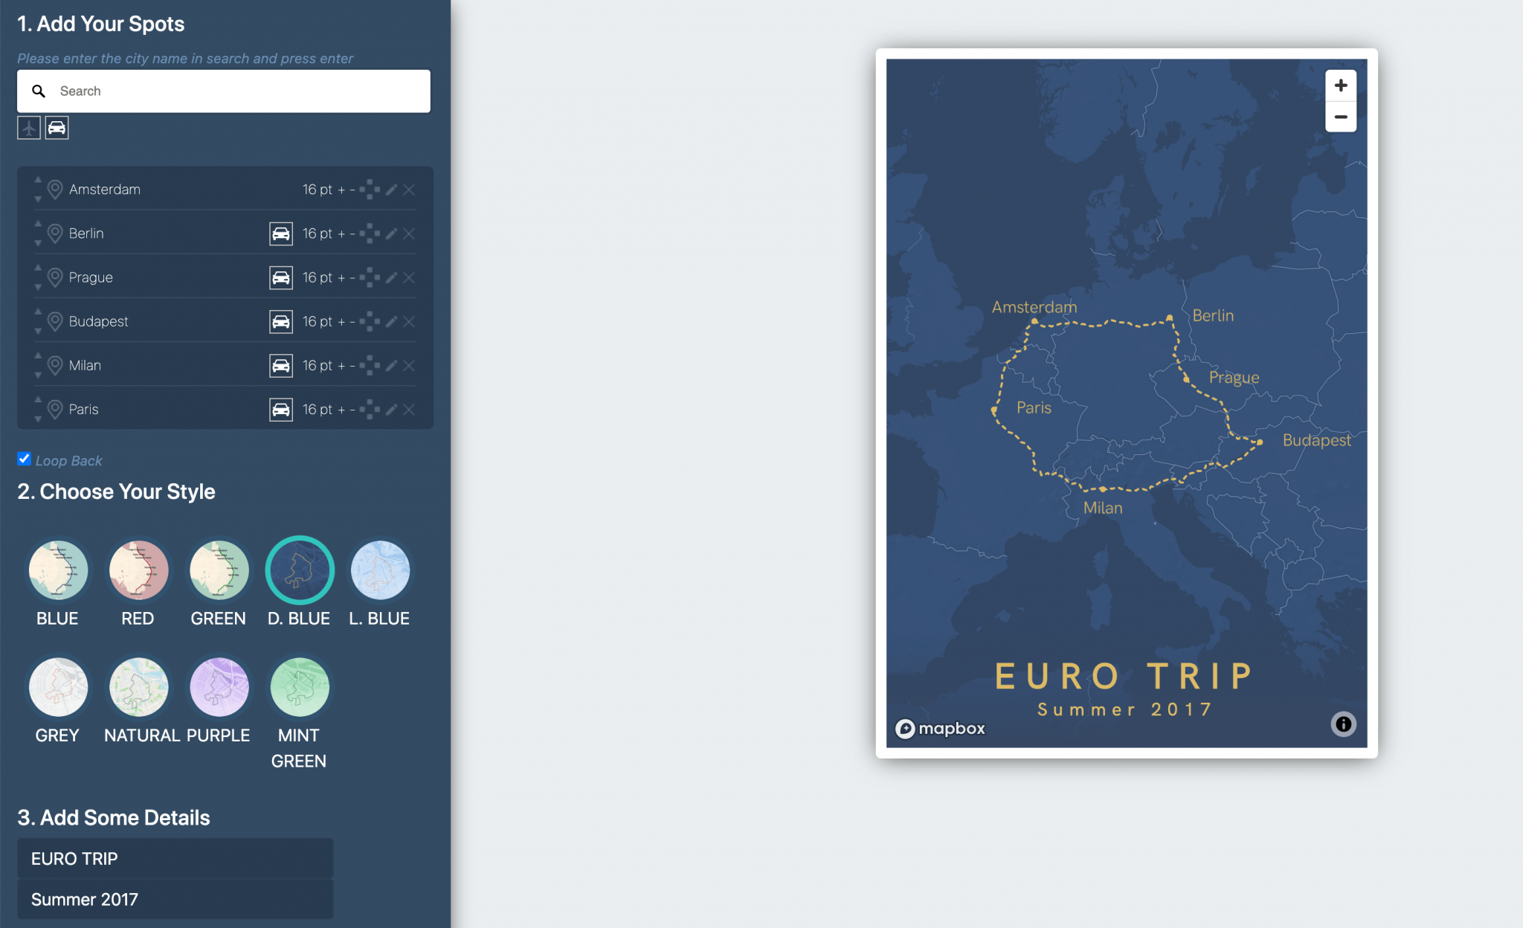Select the airplane travel mode icon
1523x928 pixels.
[x=29, y=128]
